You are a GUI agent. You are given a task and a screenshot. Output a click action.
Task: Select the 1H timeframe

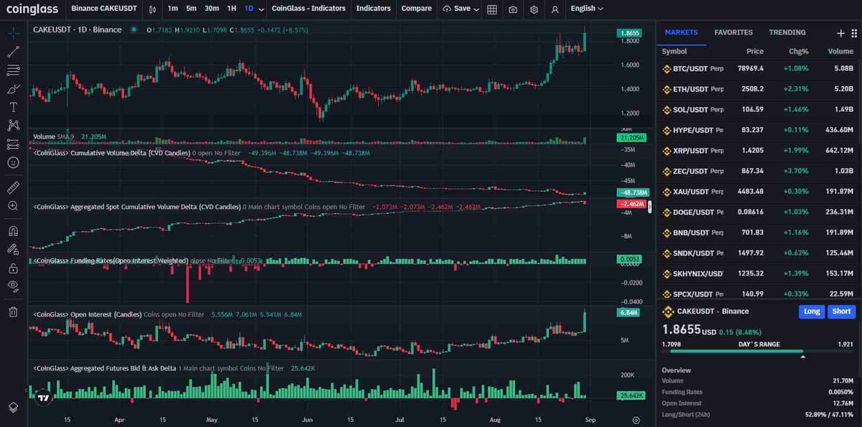pyautogui.click(x=231, y=9)
